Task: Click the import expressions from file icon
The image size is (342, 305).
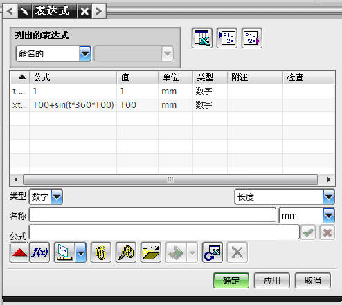Action: pyautogui.click(x=227, y=38)
